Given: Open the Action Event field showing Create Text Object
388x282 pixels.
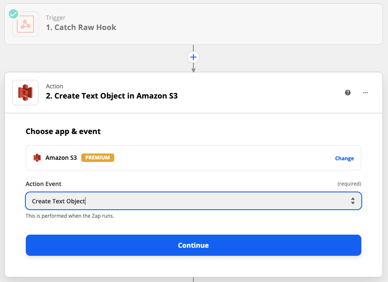Looking at the screenshot, I should tap(186, 201).
